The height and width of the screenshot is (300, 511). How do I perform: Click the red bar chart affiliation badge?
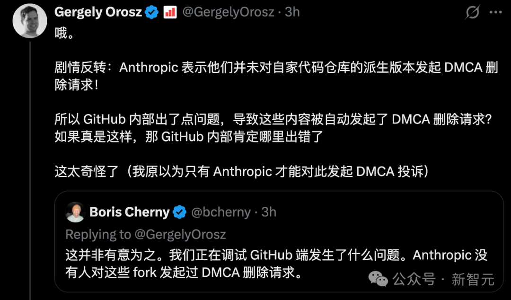point(170,12)
